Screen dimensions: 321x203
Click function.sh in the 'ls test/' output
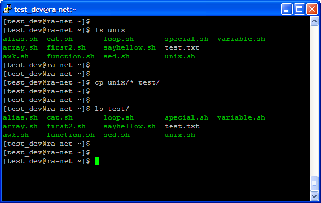[71, 135]
